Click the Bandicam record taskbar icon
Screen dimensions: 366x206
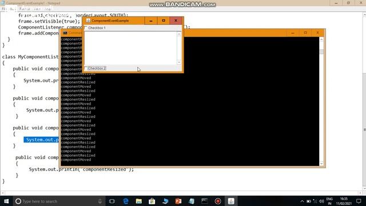pyautogui.click(x=218, y=201)
